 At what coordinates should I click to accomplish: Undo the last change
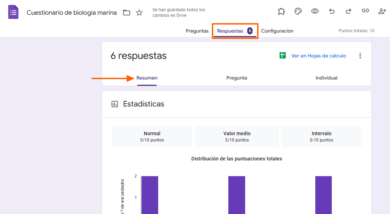tap(331, 11)
